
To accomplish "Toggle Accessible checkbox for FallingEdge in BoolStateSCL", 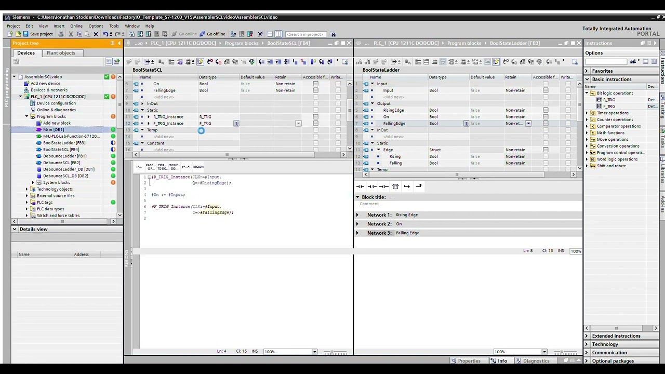I will pyautogui.click(x=315, y=90).
